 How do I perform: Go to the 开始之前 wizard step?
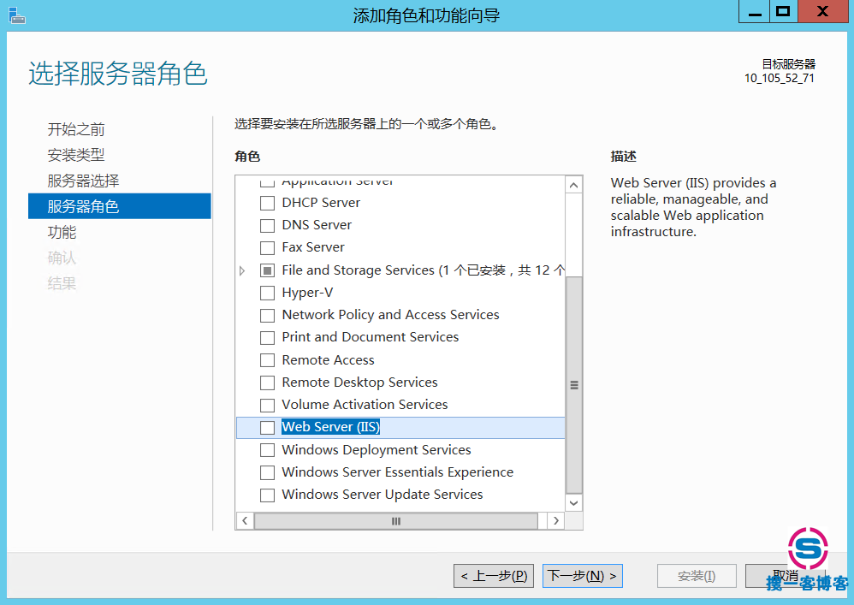(x=76, y=129)
